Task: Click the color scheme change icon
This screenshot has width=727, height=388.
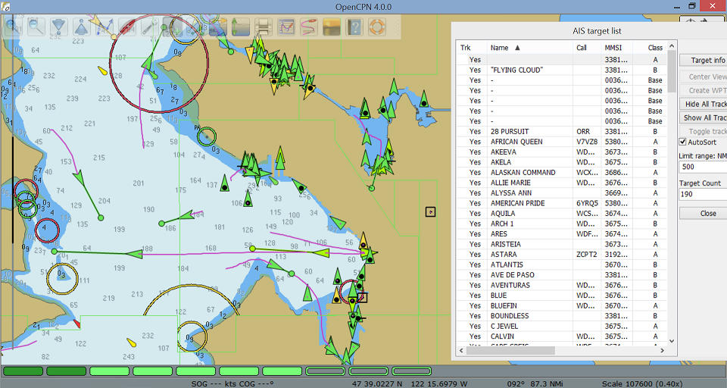Action: [331, 28]
